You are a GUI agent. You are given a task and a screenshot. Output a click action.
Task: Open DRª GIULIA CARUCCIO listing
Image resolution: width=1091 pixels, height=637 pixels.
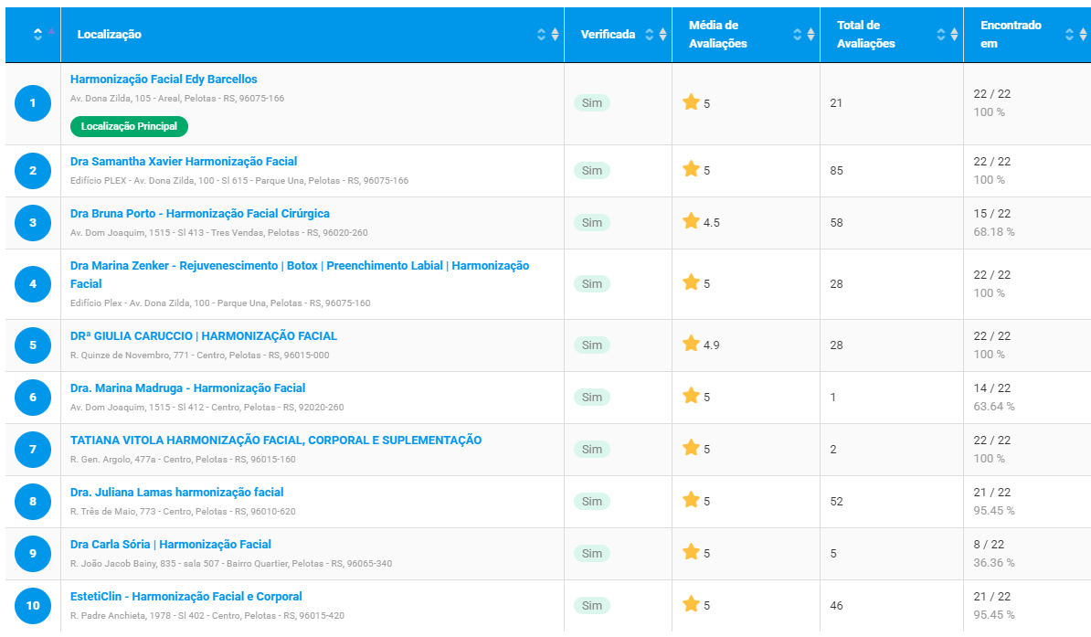(x=203, y=336)
